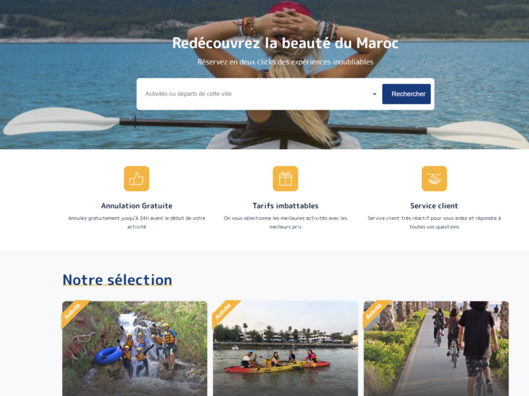
Task: Open the cycling path activity thumbnail
Action: click(x=436, y=348)
